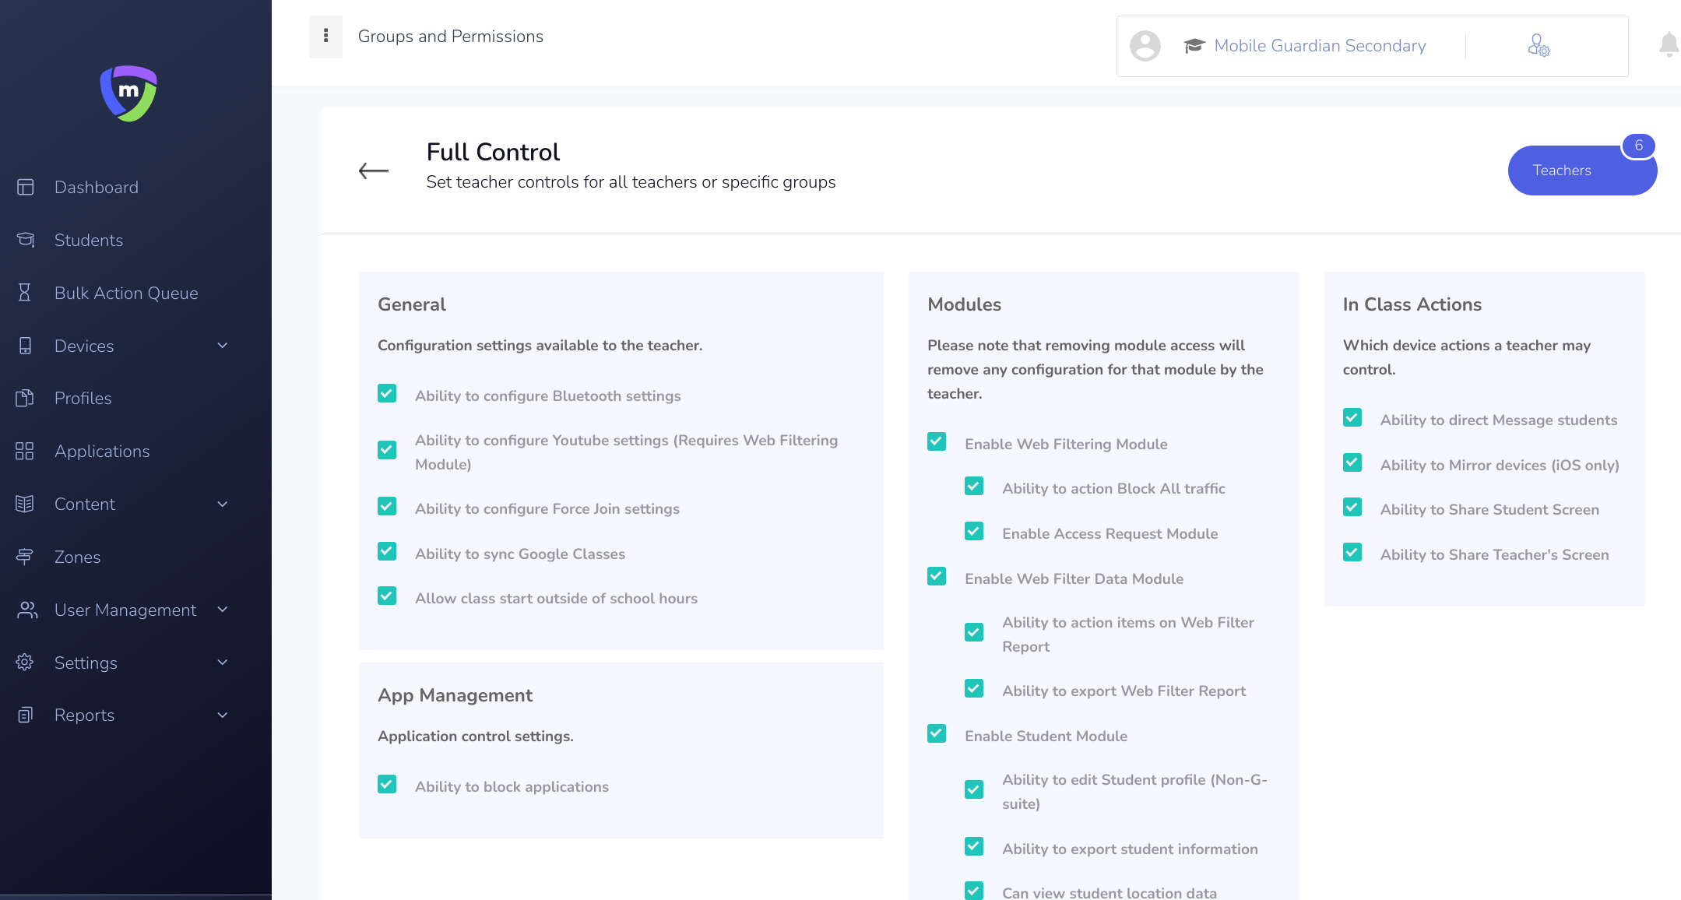Click the Content book icon

(25, 504)
